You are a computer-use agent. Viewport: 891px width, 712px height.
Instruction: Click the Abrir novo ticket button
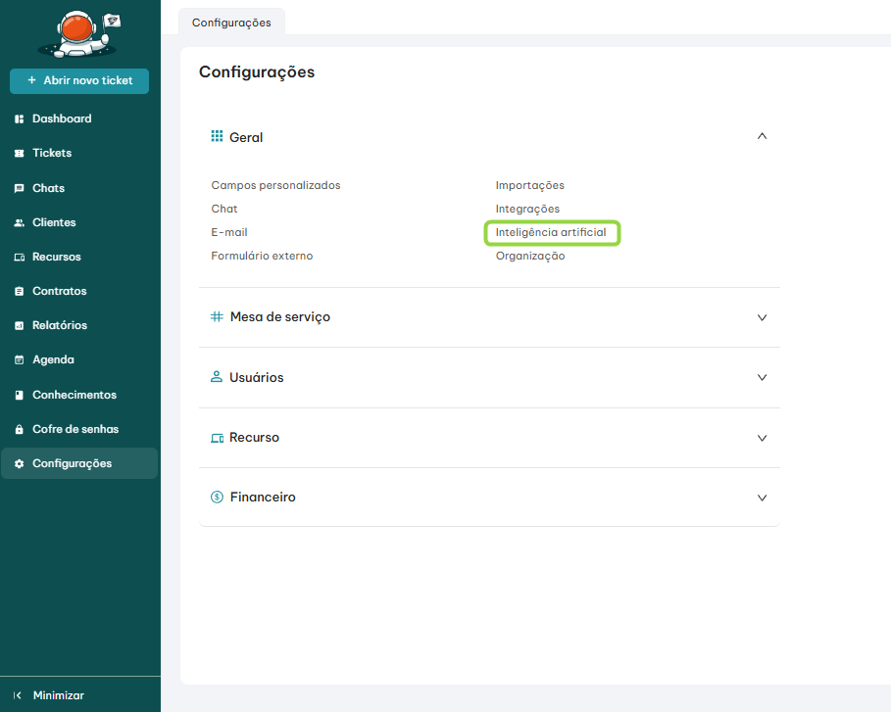(79, 80)
